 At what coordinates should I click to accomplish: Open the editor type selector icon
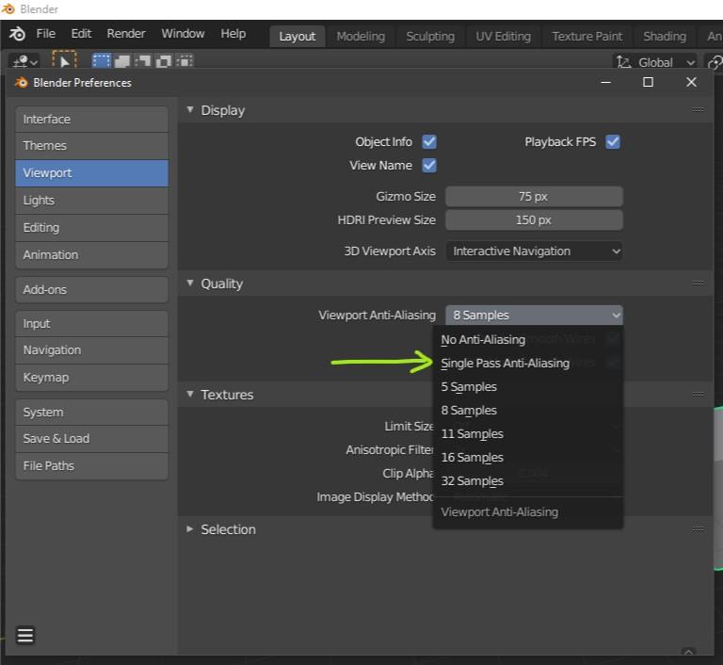pyautogui.click(x=24, y=61)
